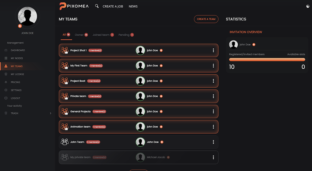Open Create a Job in top navigation
This screenshot has height=171, width=312.
pos(113,6)
